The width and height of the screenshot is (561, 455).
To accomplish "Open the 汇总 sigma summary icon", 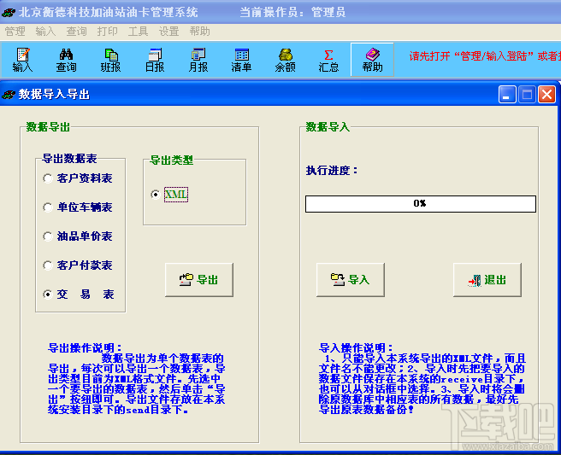I will [328, 60].
